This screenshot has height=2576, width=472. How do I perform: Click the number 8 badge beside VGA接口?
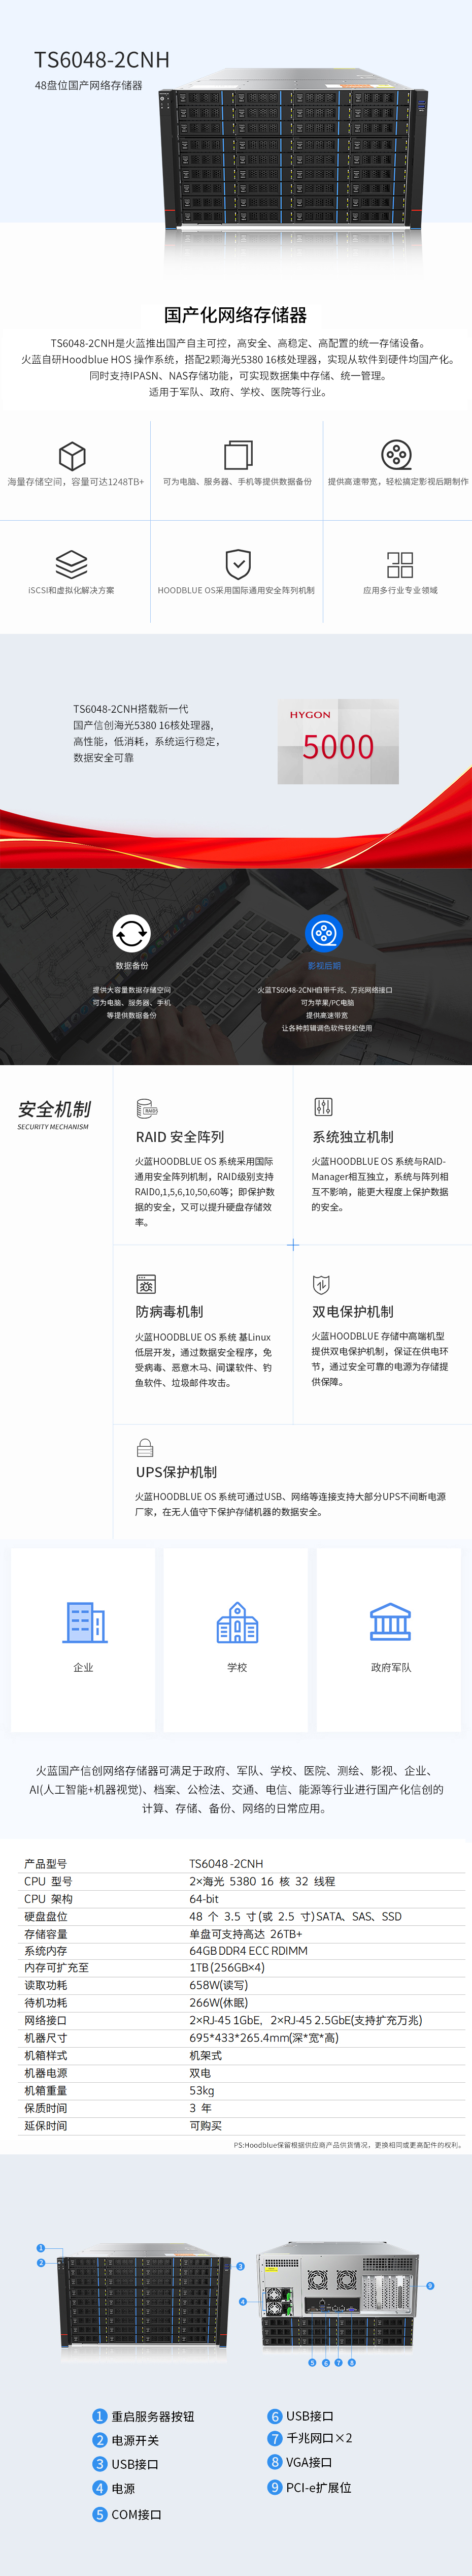click(x=275, y=2462)
